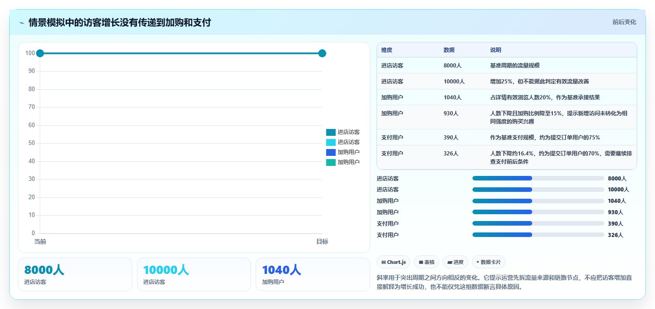The image size is (655, 309).
Task: Click the 当前 x-axis label
Action: coord(40,242)
